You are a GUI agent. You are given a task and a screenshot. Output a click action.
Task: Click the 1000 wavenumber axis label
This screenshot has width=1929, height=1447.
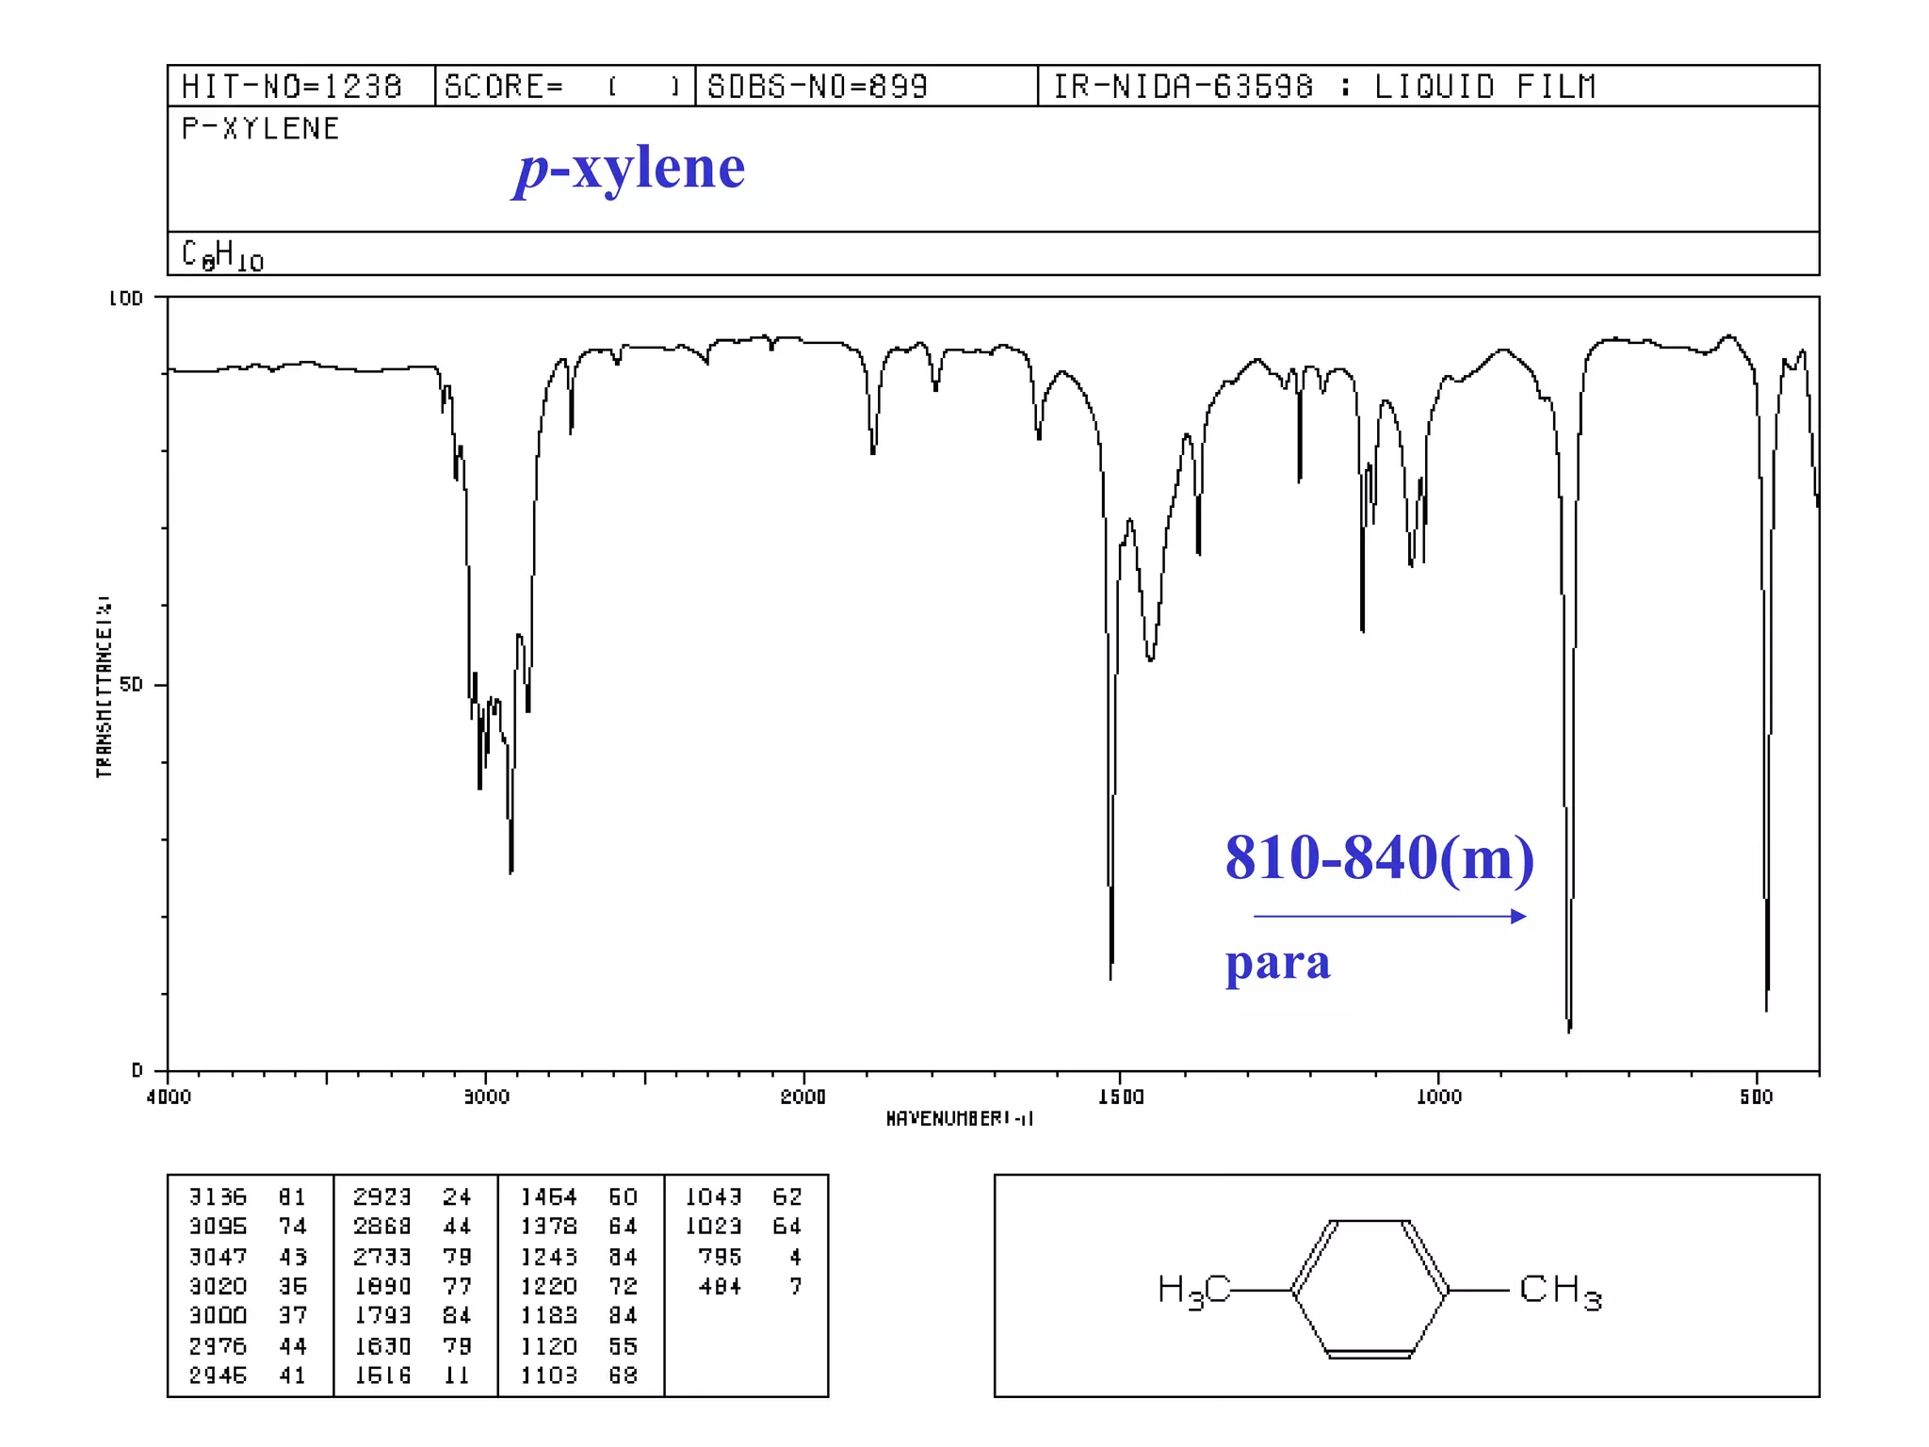(1439, 1097)
